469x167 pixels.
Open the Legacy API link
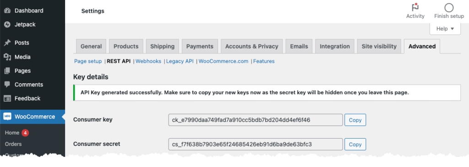180,61
